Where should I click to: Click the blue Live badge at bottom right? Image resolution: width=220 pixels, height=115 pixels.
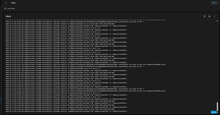[214, 112]
